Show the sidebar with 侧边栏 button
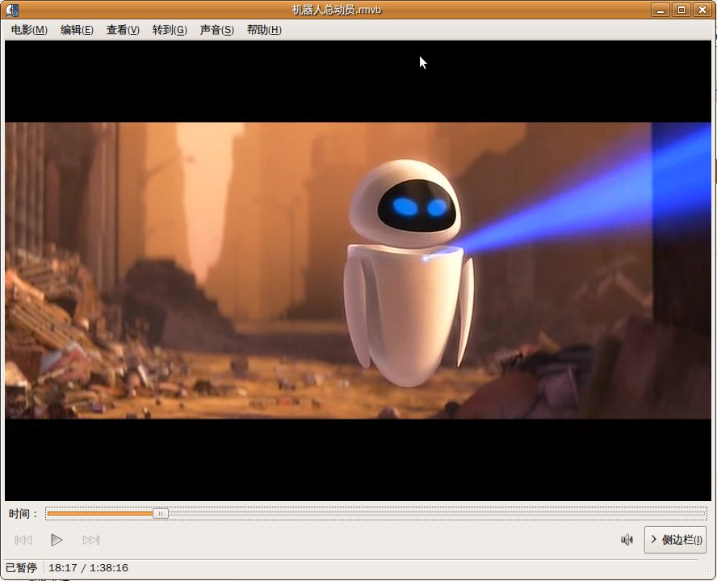This screenshot has height=581, width=717. pos(675,540)
